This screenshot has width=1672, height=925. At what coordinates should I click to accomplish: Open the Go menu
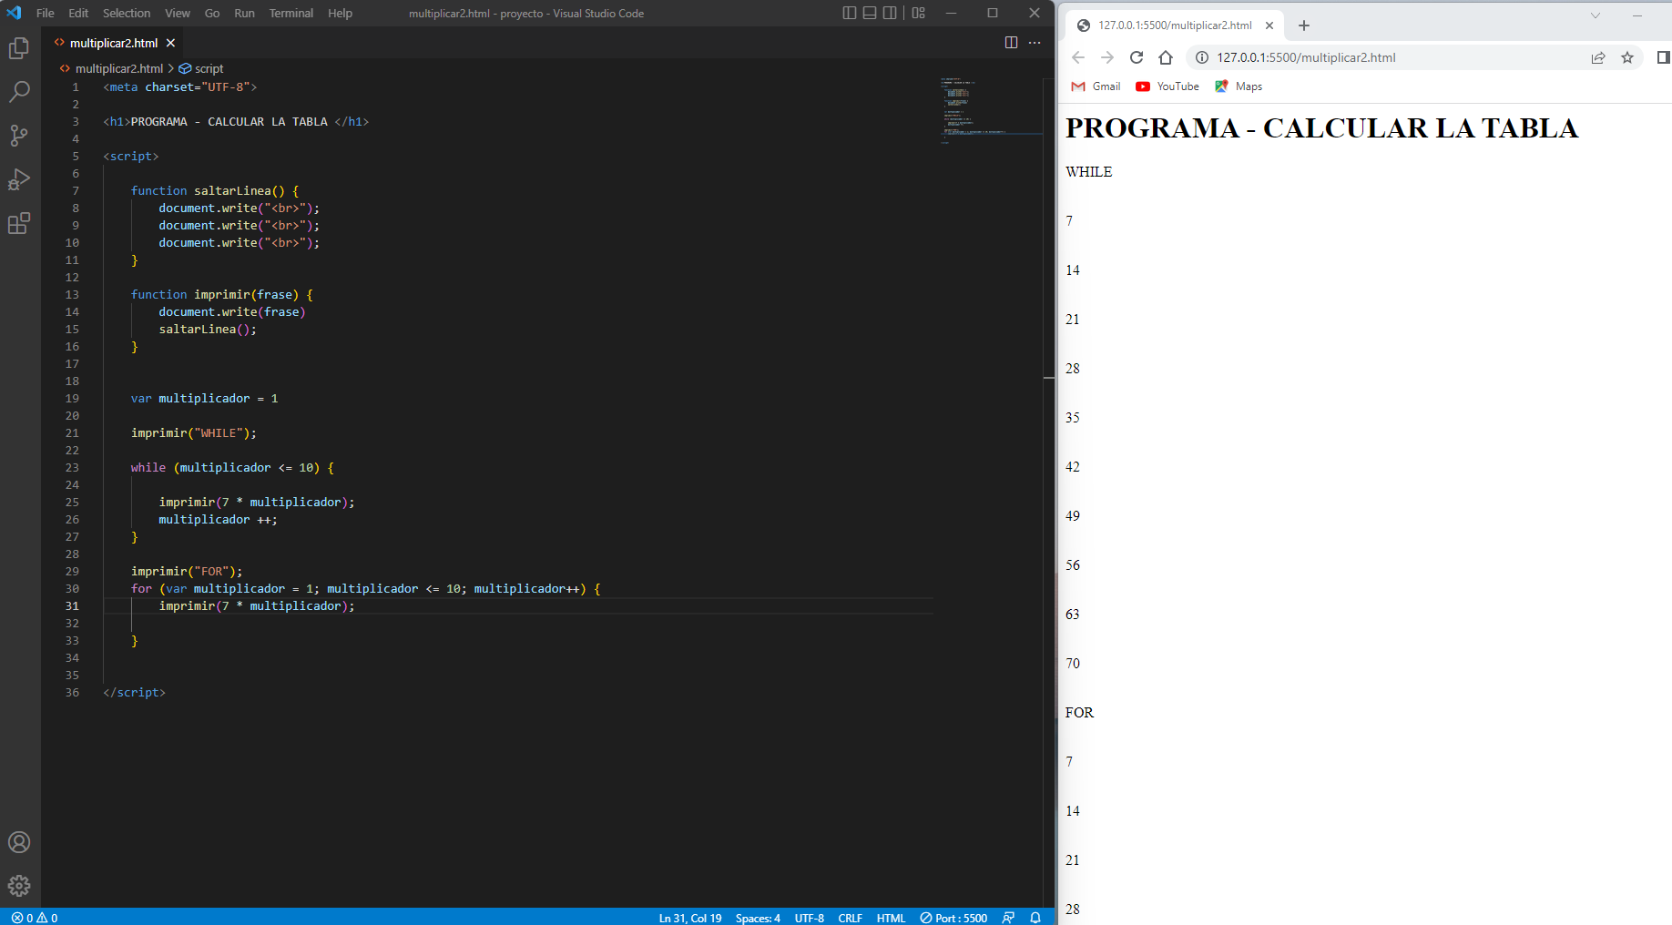212,13
